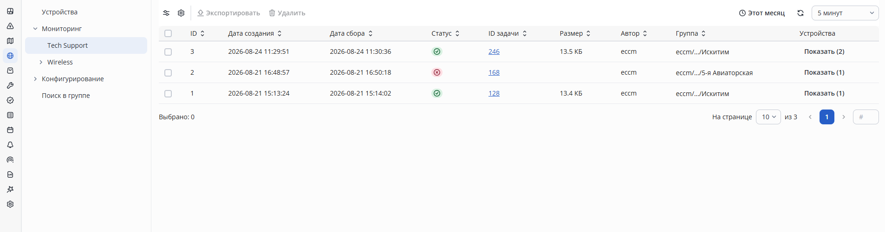The height and width of the screenshot is (232, 885).
Task: Open the rows per page dropdown showing 10
Action: click(768, 117)
